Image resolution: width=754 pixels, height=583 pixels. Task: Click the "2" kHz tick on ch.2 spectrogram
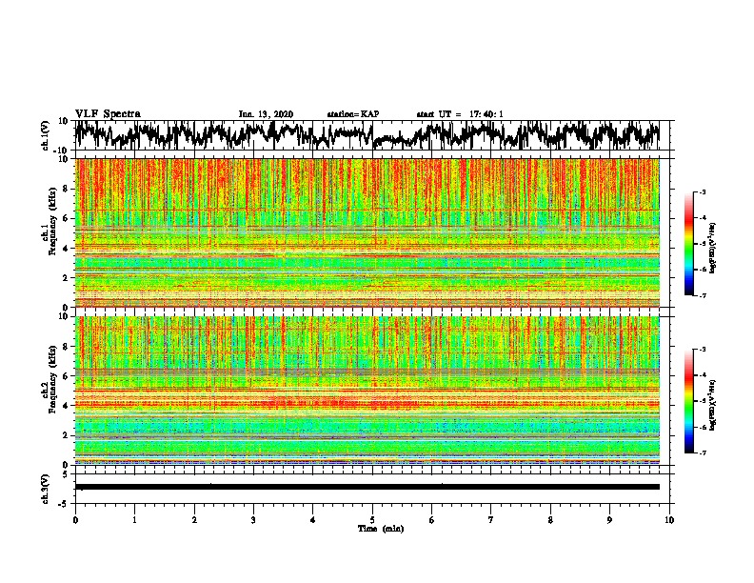click(67, 435)
